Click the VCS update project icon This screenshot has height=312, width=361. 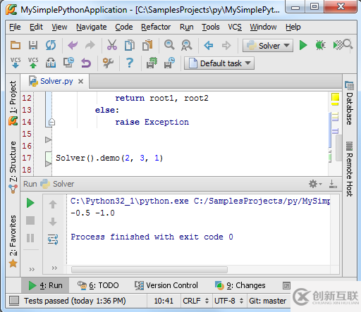(16, 63)
